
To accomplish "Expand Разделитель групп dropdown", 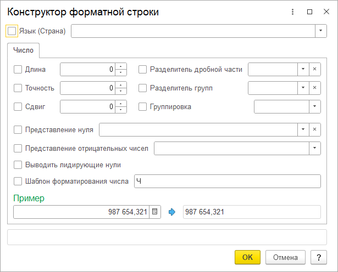I will (303, 88).
